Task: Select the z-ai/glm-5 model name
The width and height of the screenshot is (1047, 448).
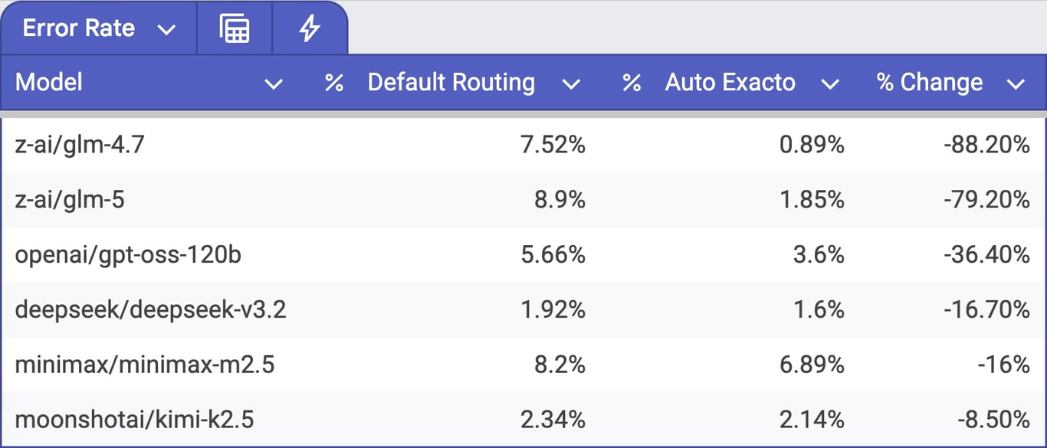Action: [70, 200]
